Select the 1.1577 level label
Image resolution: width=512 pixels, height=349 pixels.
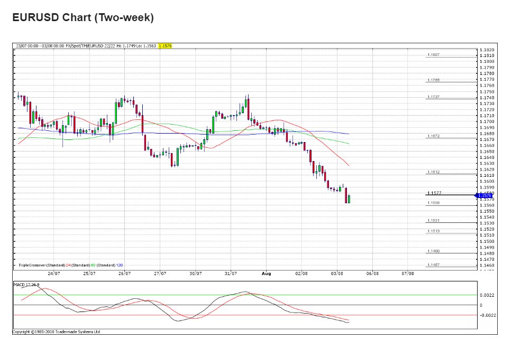(x=434, y=193)
